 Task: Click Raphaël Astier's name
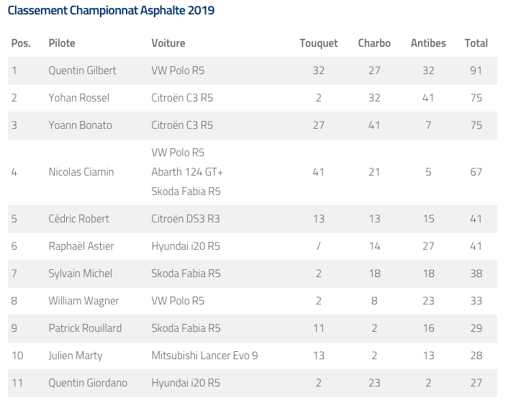tap(81, 246)
